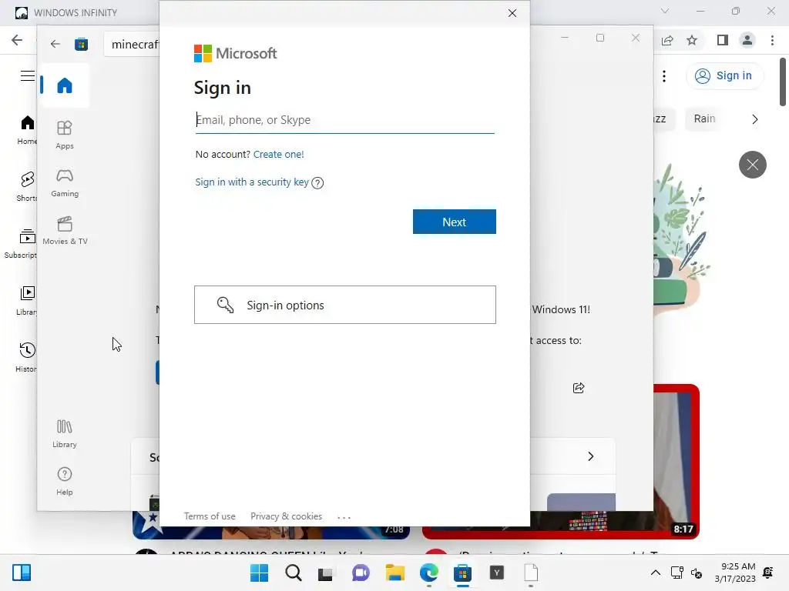This screenshot has width=789, height=591.
Task: Open Windows Start menu
Action: coord(259,573)
